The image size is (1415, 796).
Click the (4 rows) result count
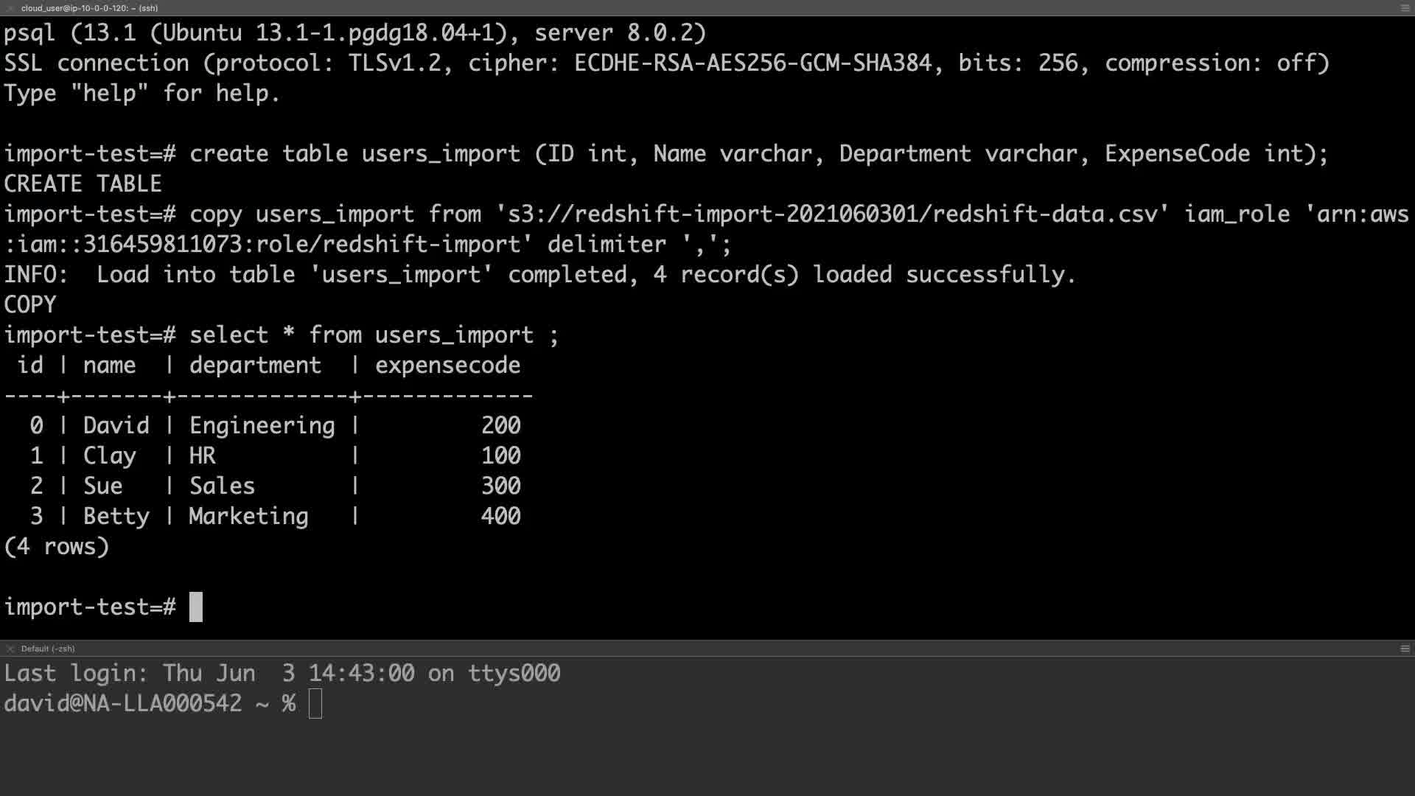57,547
